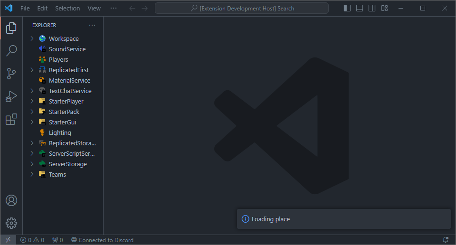
Task: Open the Customize Layout control
Action: tap(384, 8)
